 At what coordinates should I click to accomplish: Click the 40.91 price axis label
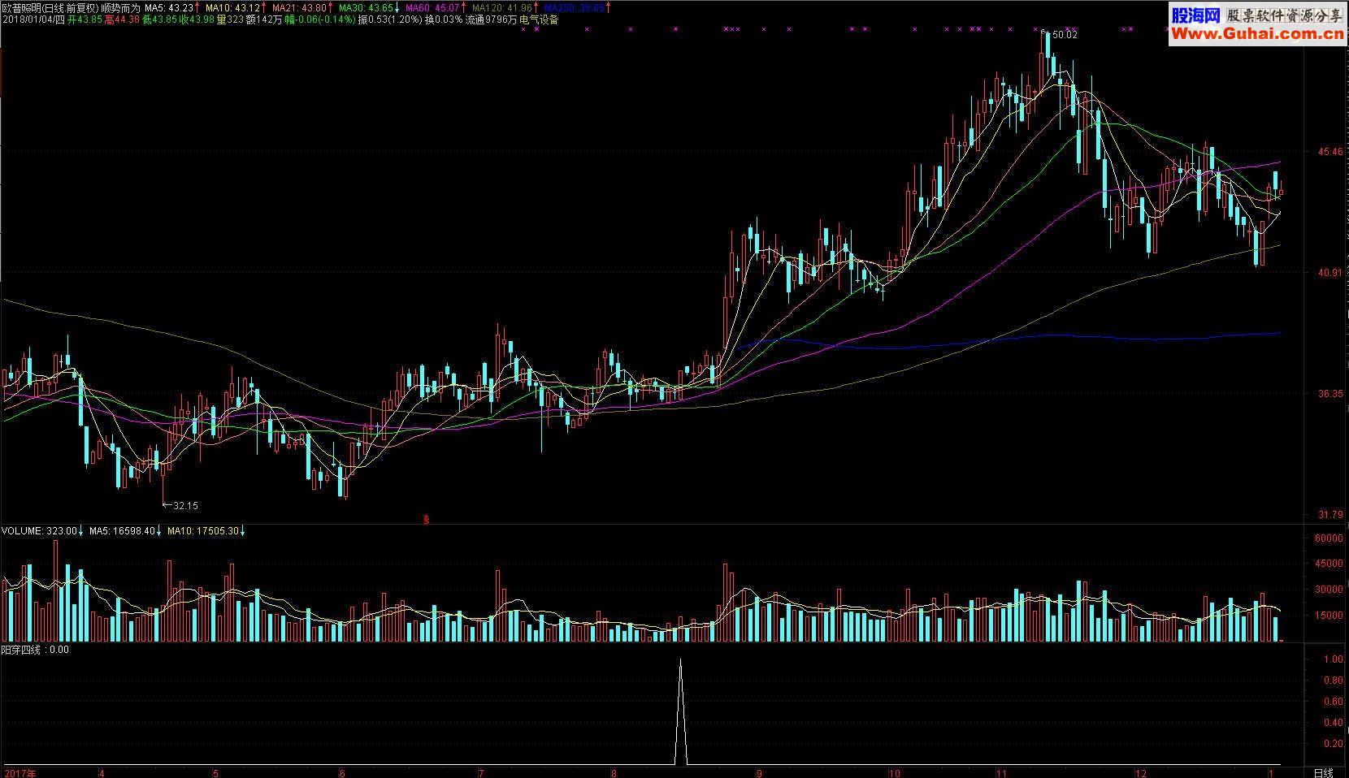[1330, 273]
